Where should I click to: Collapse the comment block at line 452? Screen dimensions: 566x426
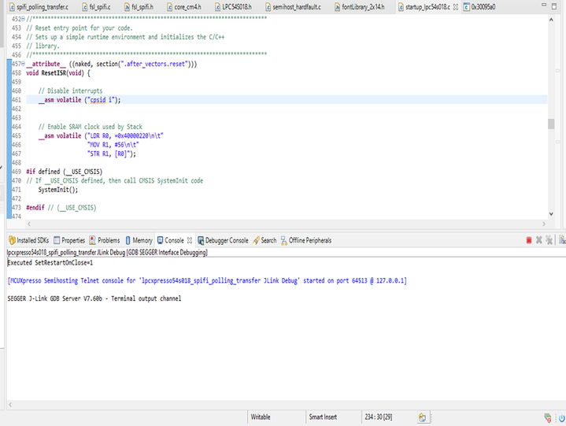pos(23,19)
